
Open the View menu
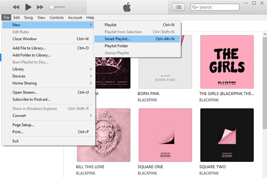click(x=41, y=18)
